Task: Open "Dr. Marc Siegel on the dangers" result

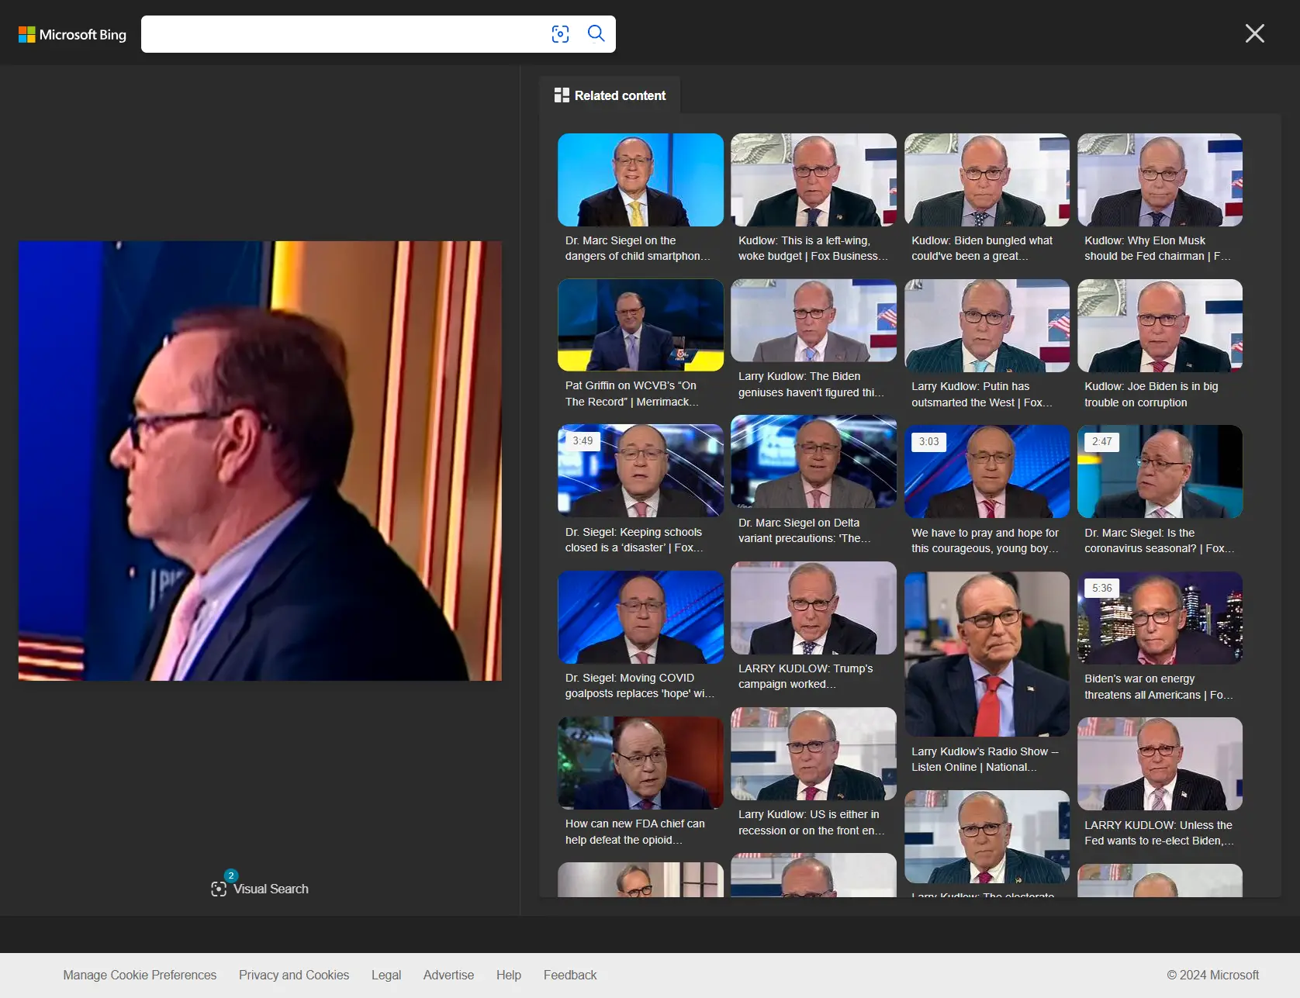Action: (640, 180)
